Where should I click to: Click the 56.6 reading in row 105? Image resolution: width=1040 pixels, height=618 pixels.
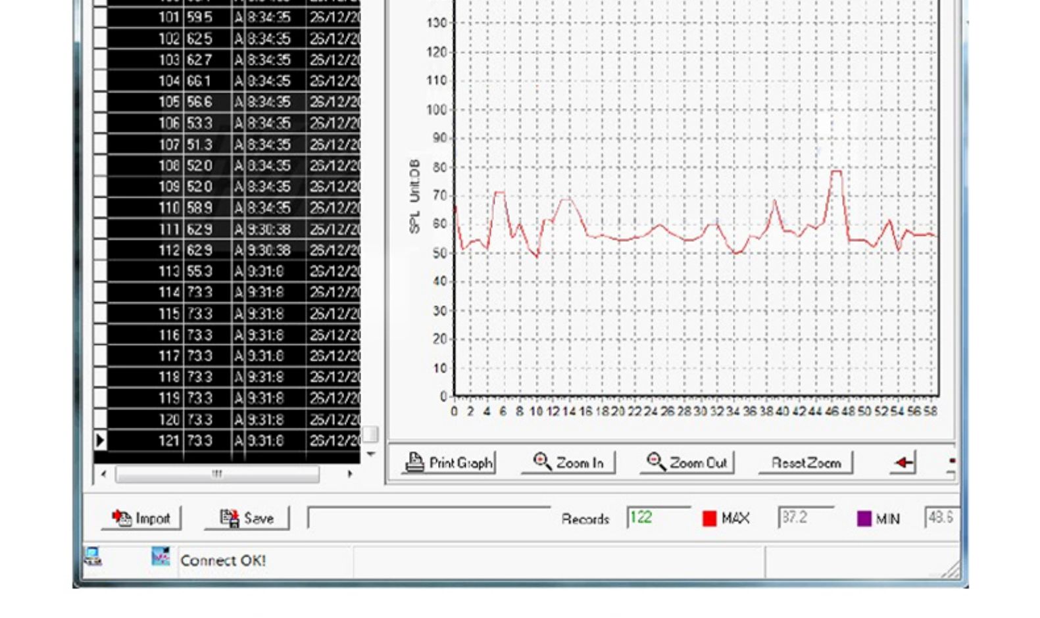click(199, 102)
